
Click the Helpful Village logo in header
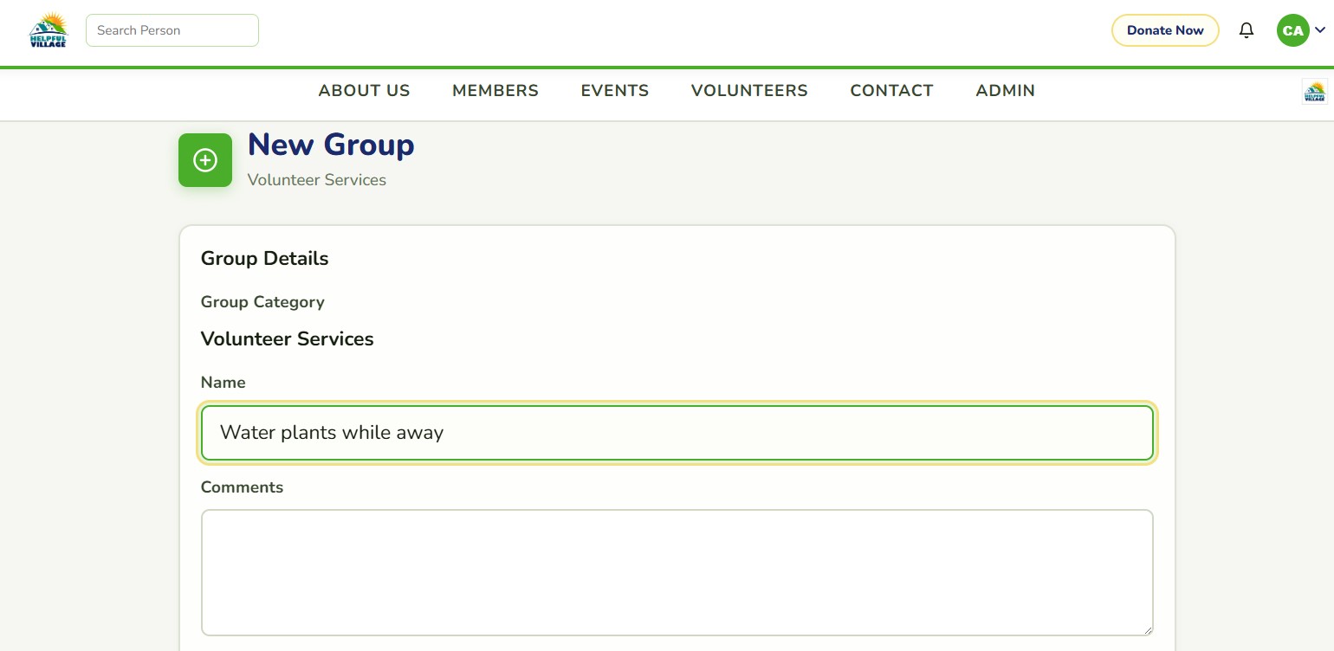(x=49, y=30)
